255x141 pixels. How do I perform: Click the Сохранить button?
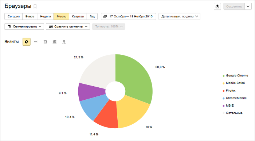pyautogui.click(x=234, y=7)
